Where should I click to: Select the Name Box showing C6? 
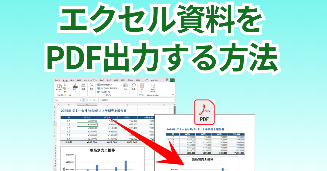(68, 100)
